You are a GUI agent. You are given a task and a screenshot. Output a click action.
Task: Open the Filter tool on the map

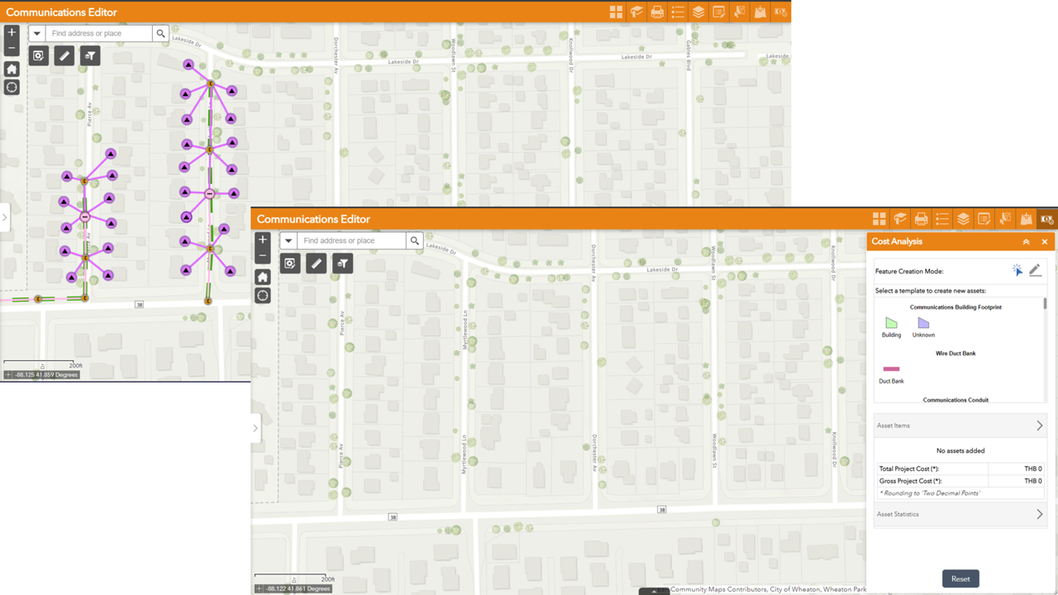342,263
